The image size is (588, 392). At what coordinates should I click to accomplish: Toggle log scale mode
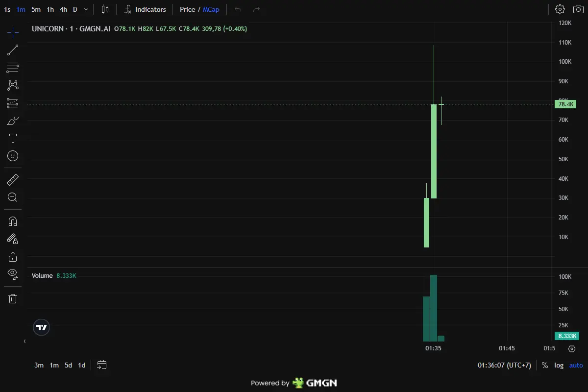click(559, 365)
